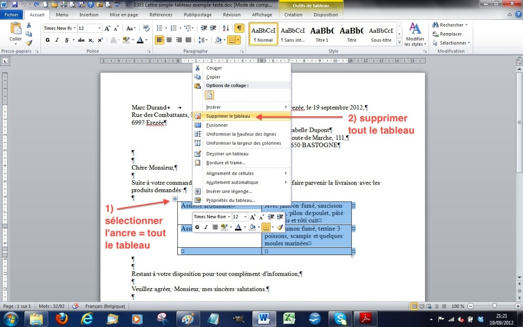Click the Increase Indent icon in the Paragraphe group

(x=213, y=28)
